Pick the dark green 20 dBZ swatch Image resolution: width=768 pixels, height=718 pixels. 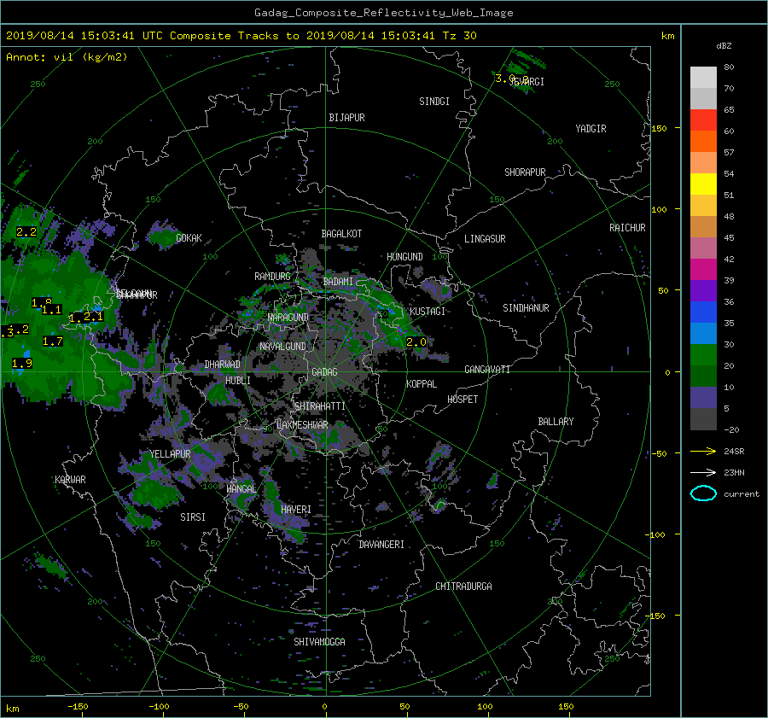(703, 376)
